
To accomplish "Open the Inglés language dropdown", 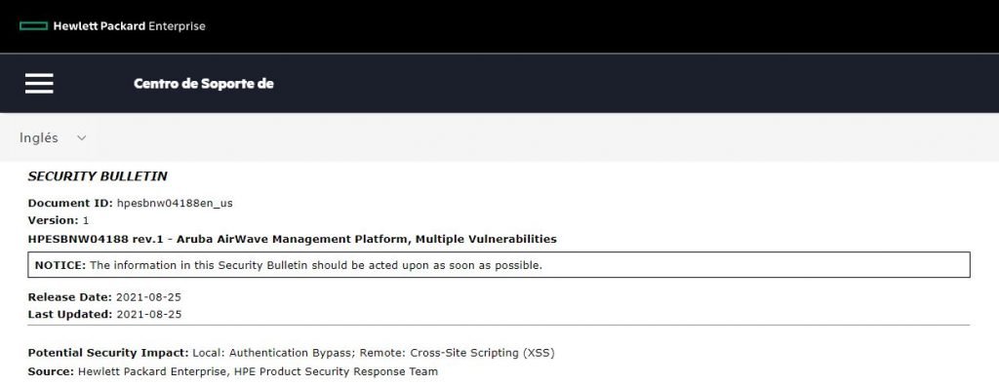I will pyautogui.click(x=53, y=137).
